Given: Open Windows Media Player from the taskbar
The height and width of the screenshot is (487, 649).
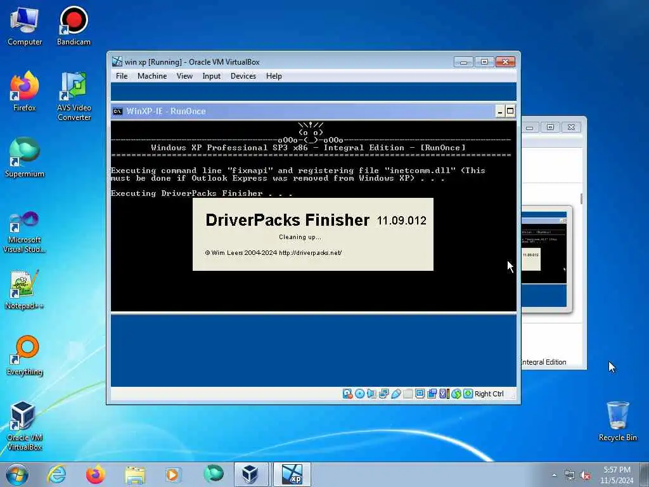Looking at the screenshot, I should coord(174,475).
